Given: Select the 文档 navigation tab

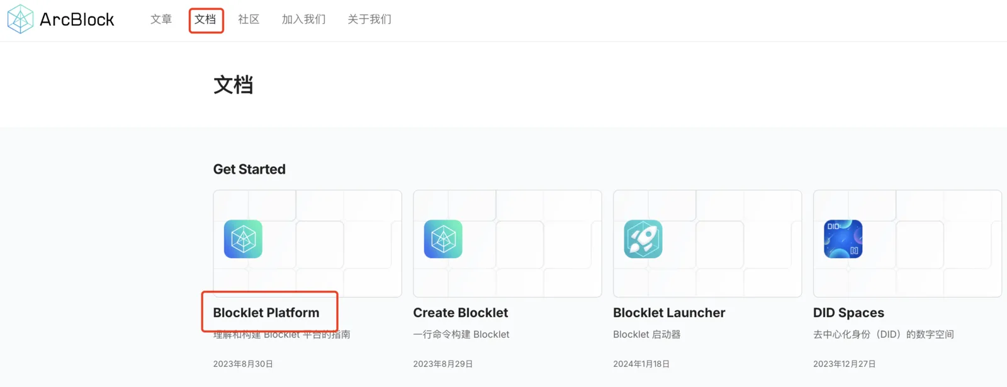Looking at the screenshot, I should click(x=205, y=20).
